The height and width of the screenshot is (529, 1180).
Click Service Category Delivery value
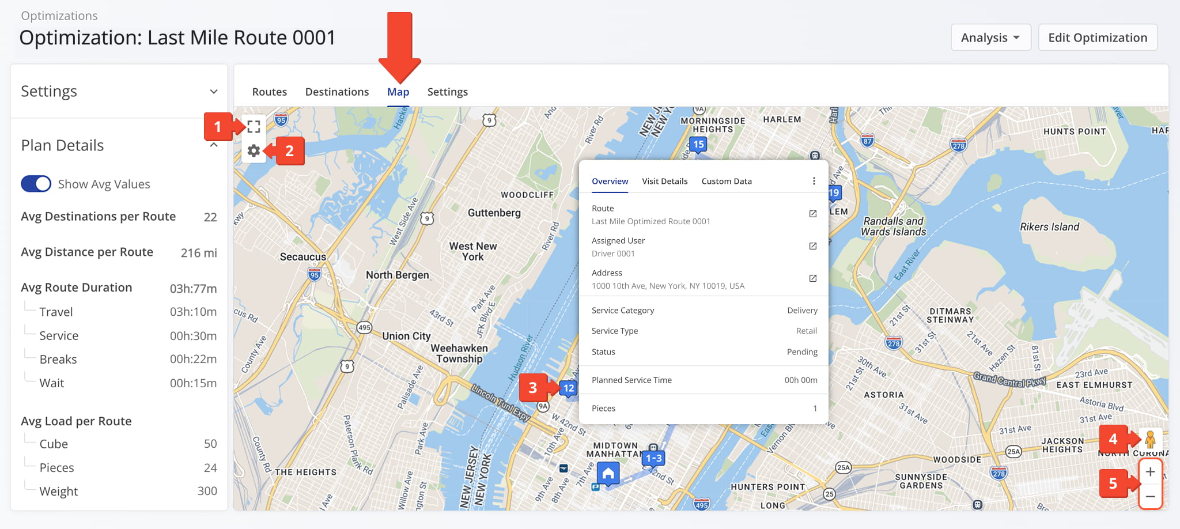[x=802, y=310]
